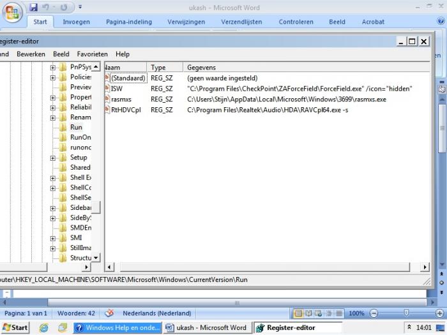
Task: Open the Favorieten menu
Action: pos(93,54)
